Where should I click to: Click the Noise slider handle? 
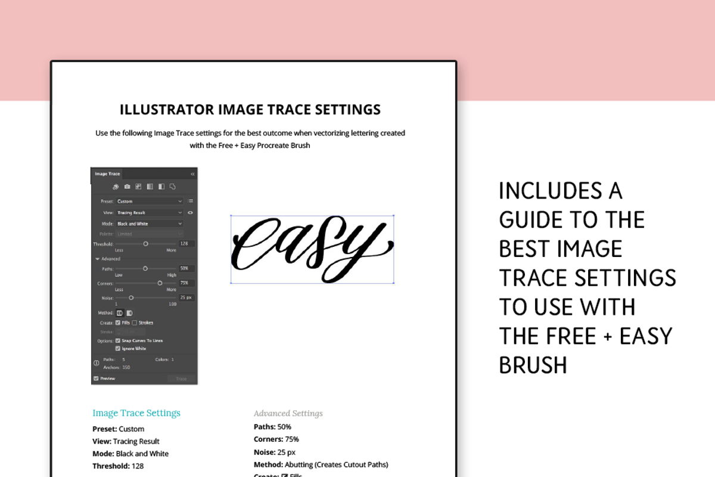(131, 298)
